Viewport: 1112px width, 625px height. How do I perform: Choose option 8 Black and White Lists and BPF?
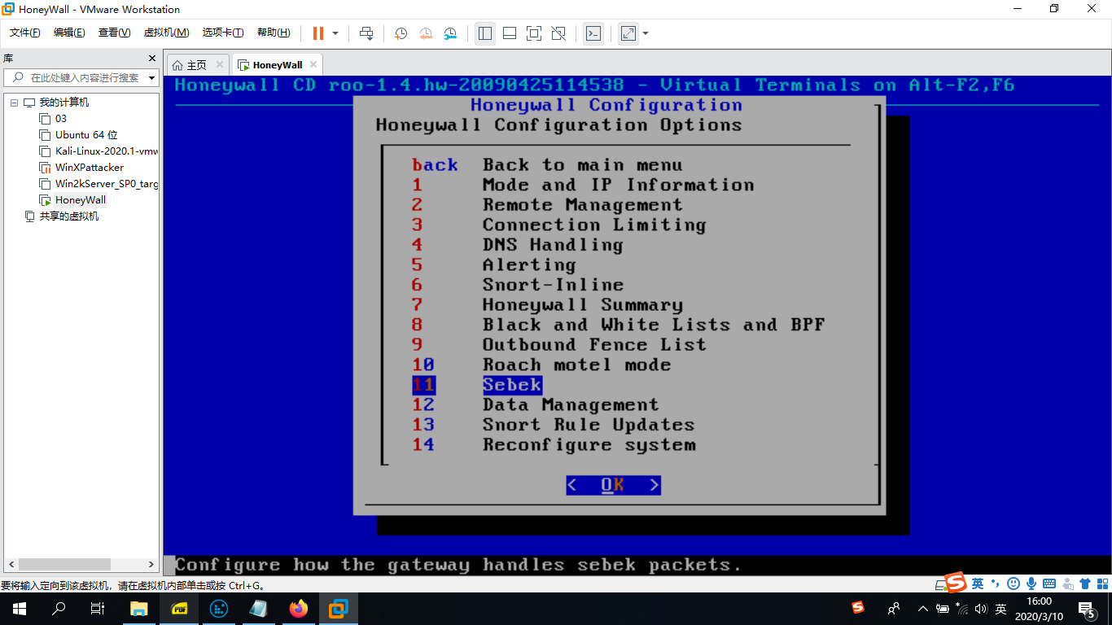click(618, 325)
